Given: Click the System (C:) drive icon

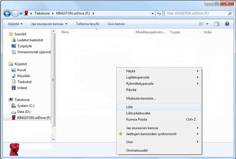Looking at the screenshot, I should click(x=14, y=106).
